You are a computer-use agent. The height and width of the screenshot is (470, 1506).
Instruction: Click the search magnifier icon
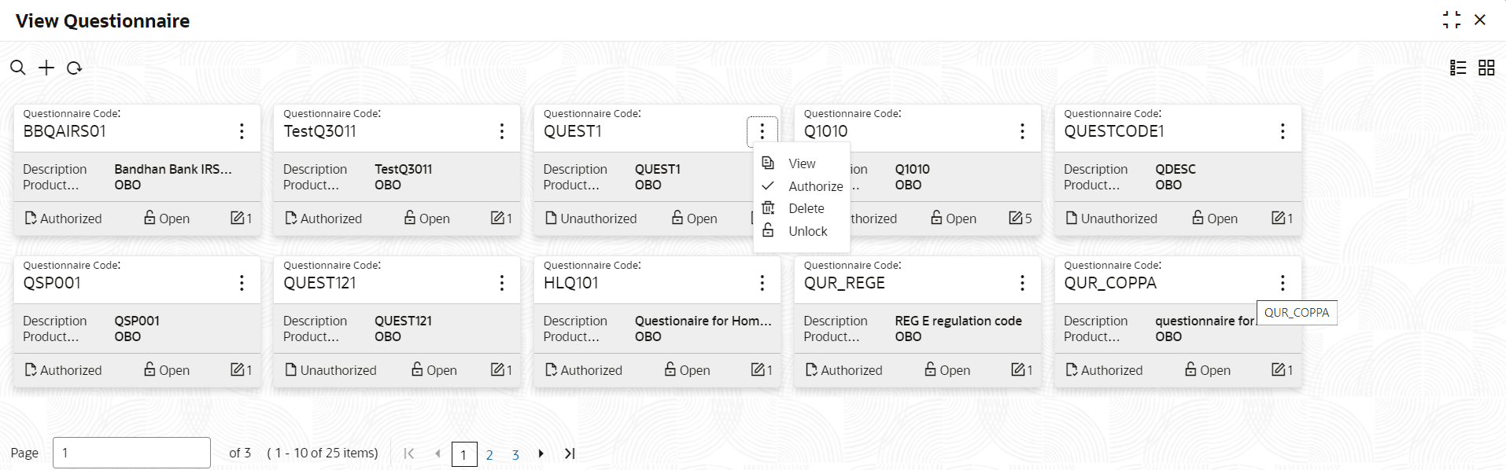pyautogui.click(x=17, y=68)
